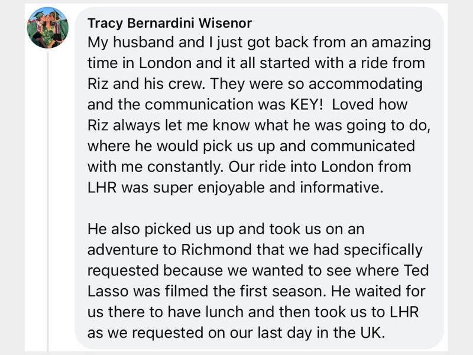Open Tracy Bernardini Wisenor's profile picture
The width and height of the screenshot is (473, 355).
48,28
